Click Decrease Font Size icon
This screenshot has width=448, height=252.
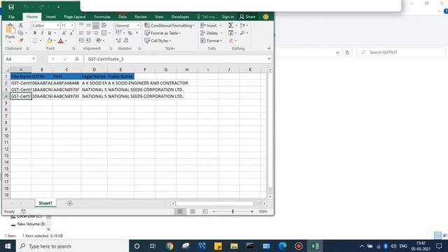point(71,33)
